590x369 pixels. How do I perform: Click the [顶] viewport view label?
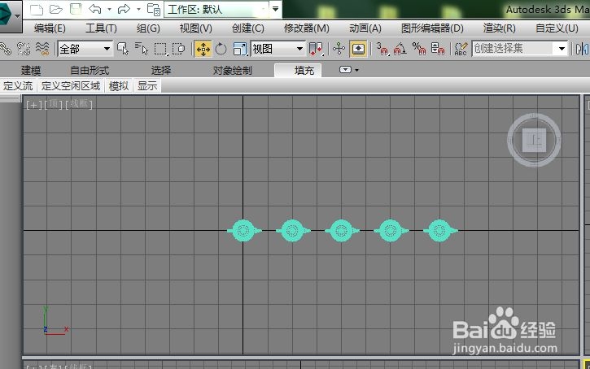click(x=54, y=105)
